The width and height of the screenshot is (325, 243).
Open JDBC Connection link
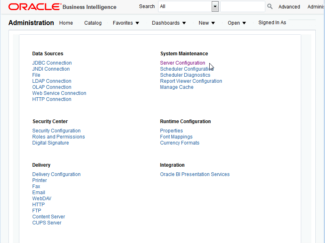(52, 63)
